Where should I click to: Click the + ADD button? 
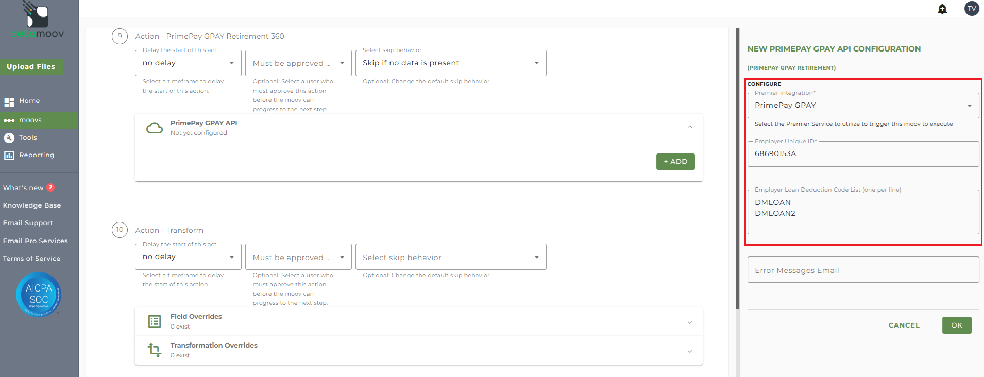675,162
